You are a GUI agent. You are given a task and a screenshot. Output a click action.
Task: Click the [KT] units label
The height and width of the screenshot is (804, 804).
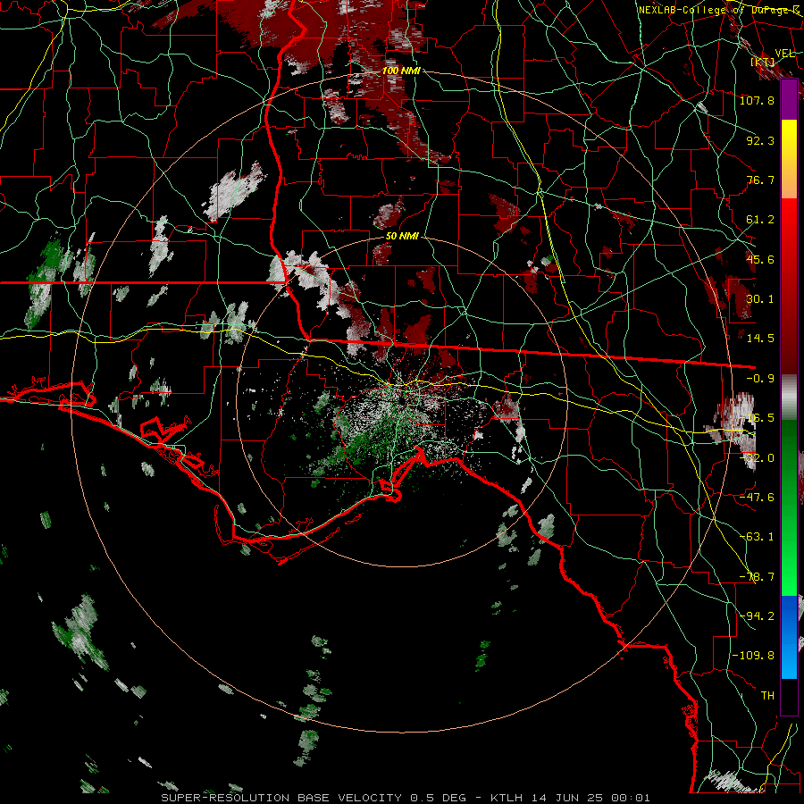point(763,62)
